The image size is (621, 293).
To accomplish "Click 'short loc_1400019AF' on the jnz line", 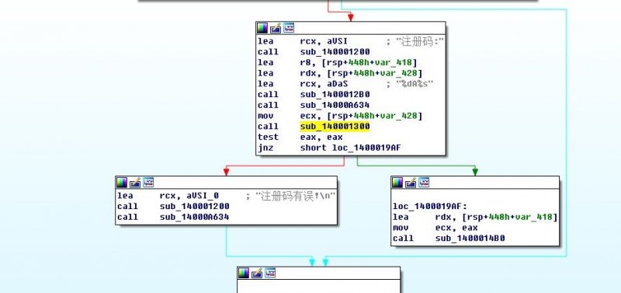I will pos(351,148).
